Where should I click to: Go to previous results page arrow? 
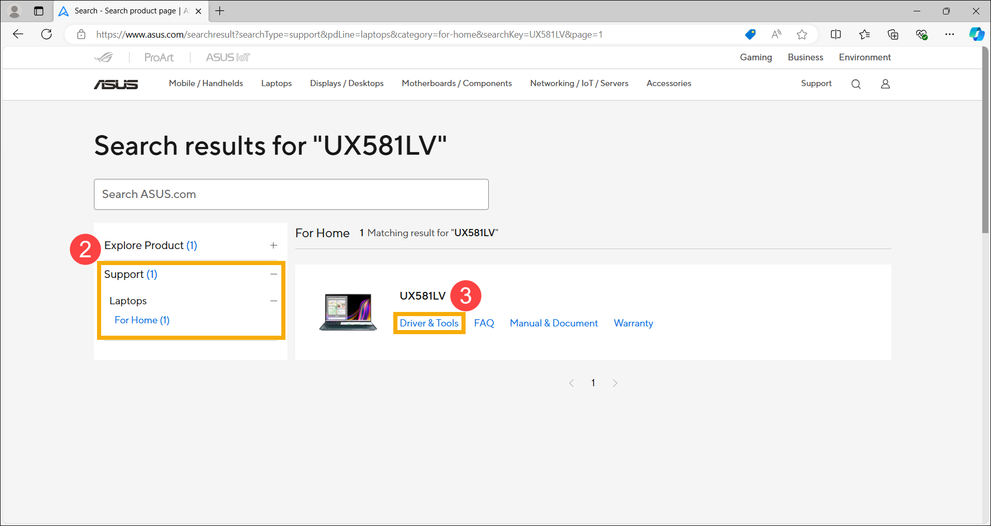pos(571,383)
